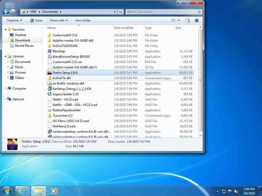Click the search magnifier icon
262x196 pixels.
[x=199, y=12]
